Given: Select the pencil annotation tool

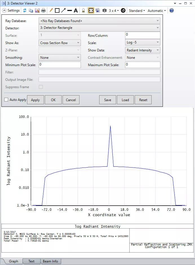Looking at the screenshot, I should (51, 10).
